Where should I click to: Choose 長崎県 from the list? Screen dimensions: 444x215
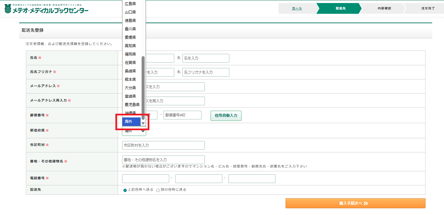coord(130,71)
